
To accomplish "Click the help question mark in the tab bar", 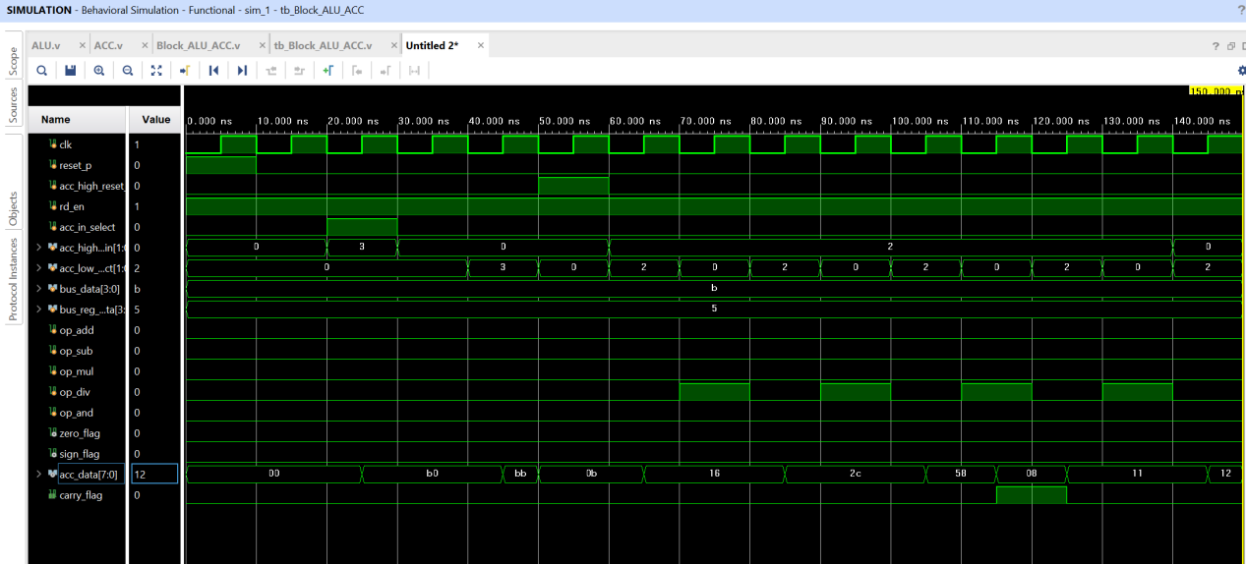I will [1216, 45].
